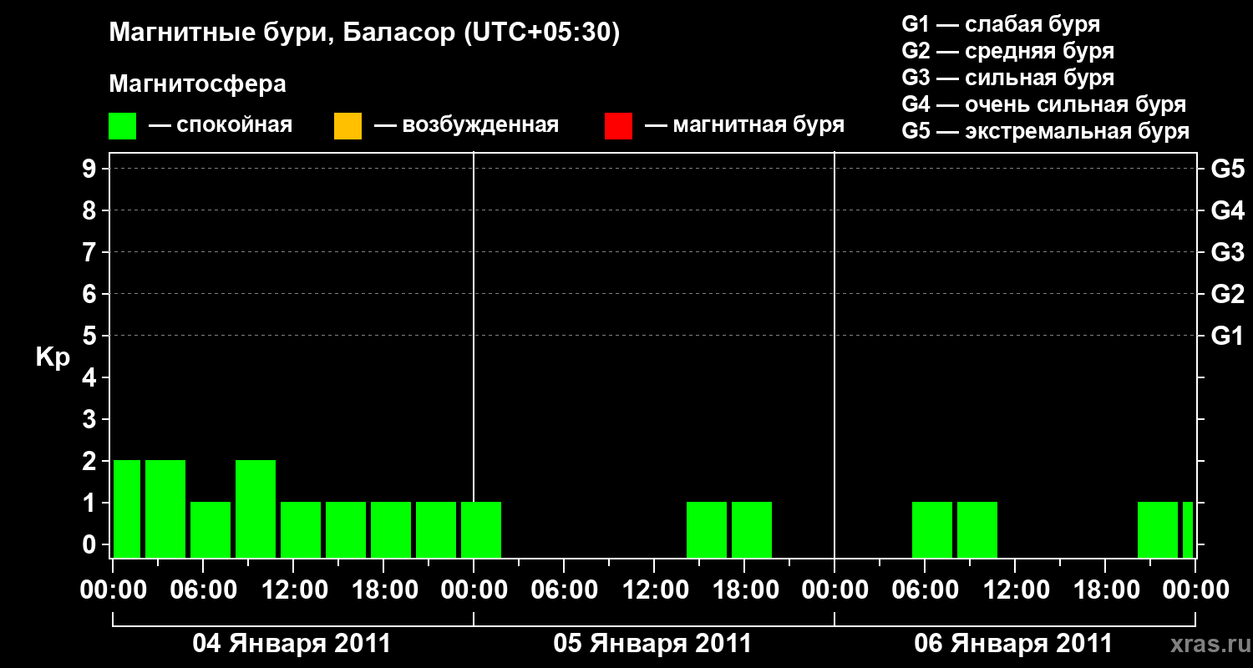The height and width of the screenshot is (668, 1253).
Task: Select the 'G3 — сильная буря' legend line
Action: coord(1007,78)
